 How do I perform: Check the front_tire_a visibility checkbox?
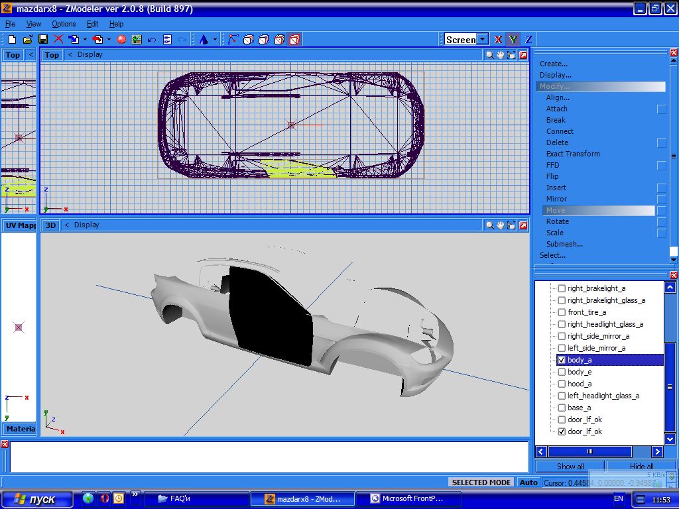coord(562,312)
